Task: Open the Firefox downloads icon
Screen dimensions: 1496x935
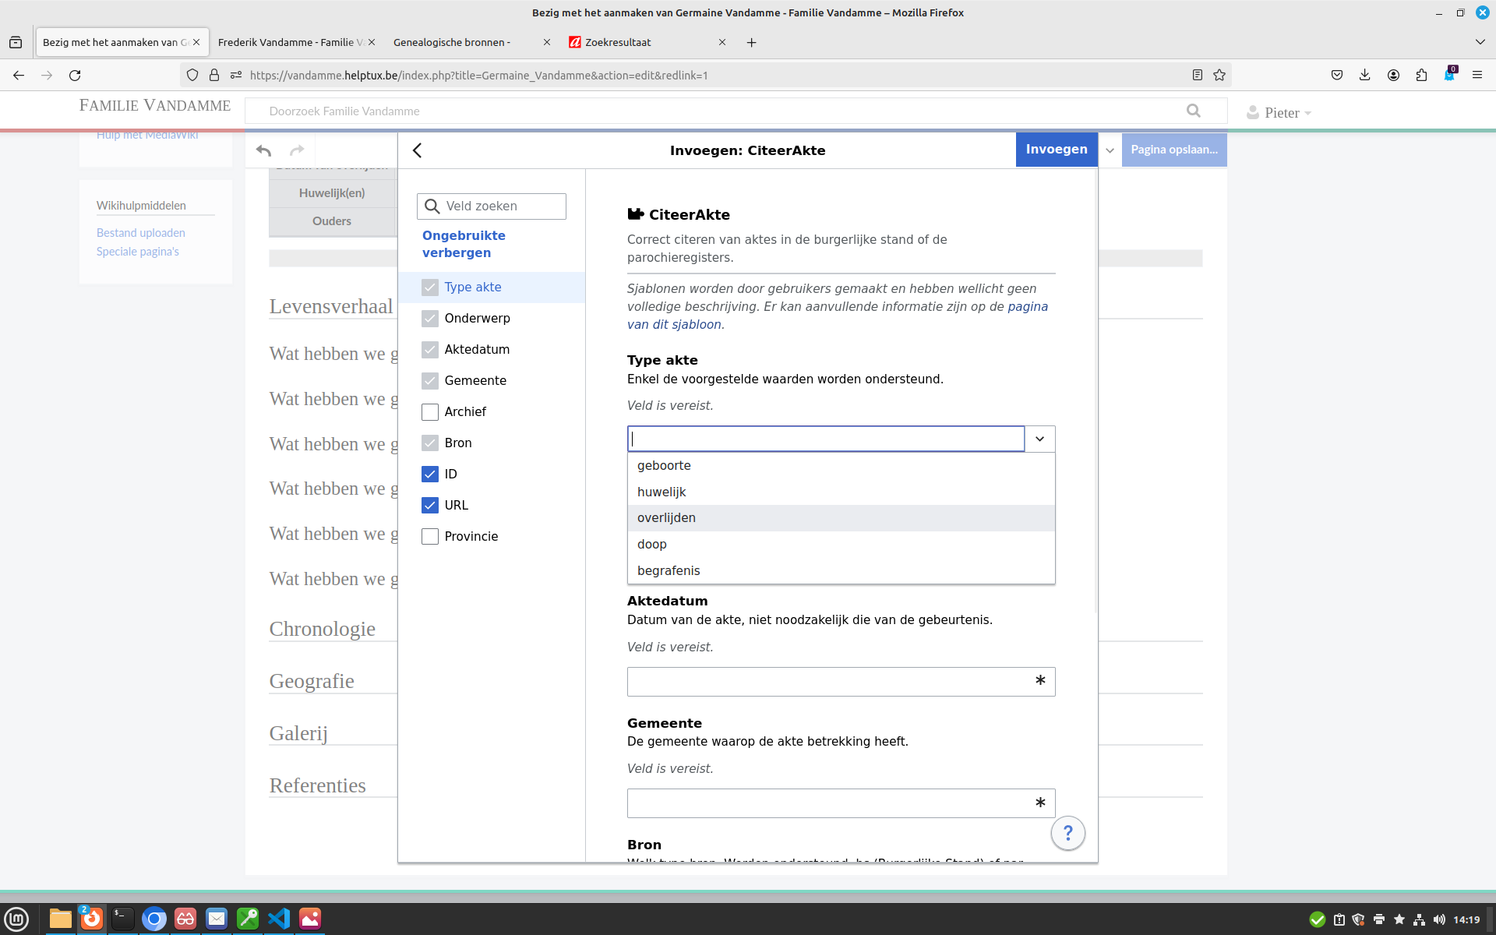Action: 1364,75
